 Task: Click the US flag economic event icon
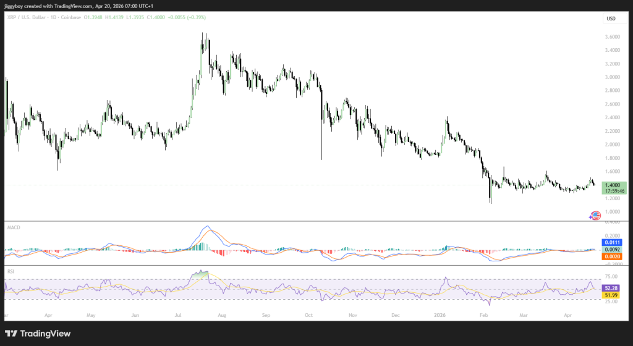click(595, 215)
